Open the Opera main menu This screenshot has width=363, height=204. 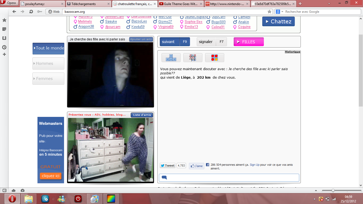(10, 3)
